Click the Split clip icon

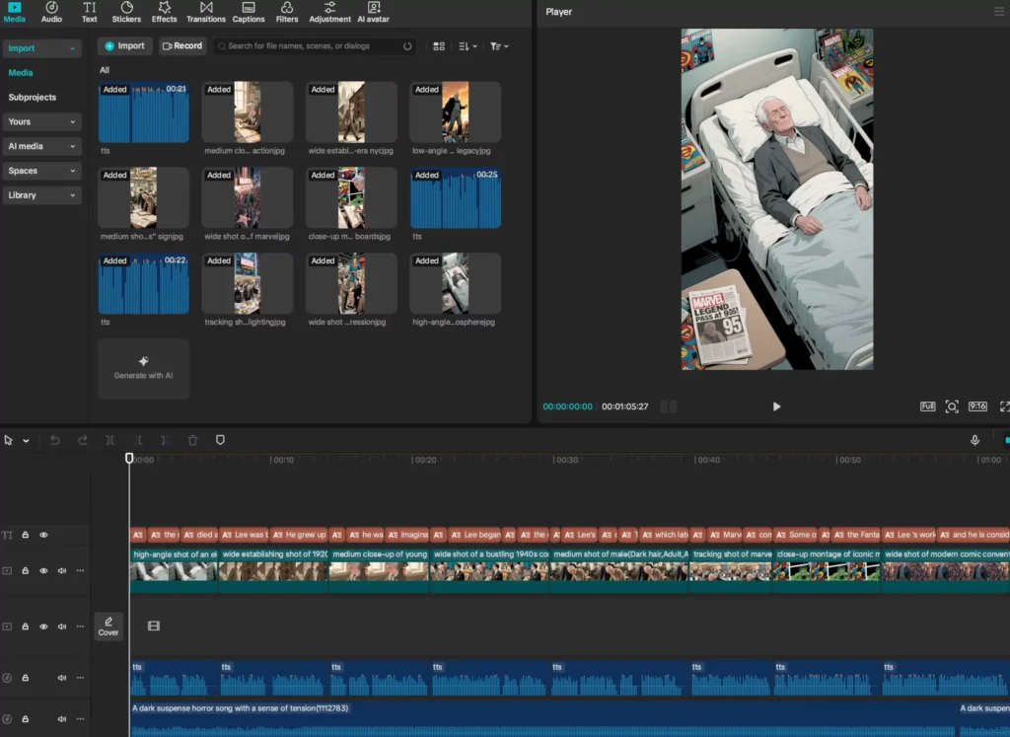click(110, 441)
